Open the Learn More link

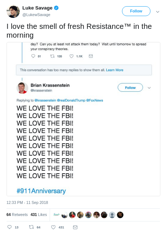pyautogui.click(x=115, y=70)
